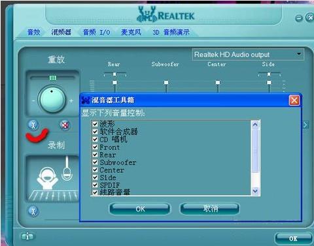This screenshot has height=246, width=314.
Task: Click scroll down arrow in volume control list
Action: point(255,191)
